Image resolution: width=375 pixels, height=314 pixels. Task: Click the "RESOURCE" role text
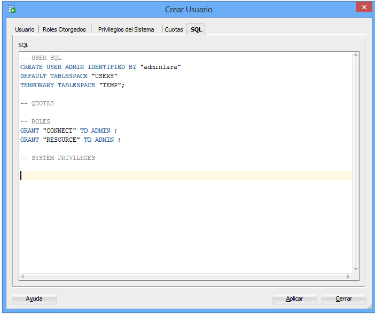click(x=61, y=140)
